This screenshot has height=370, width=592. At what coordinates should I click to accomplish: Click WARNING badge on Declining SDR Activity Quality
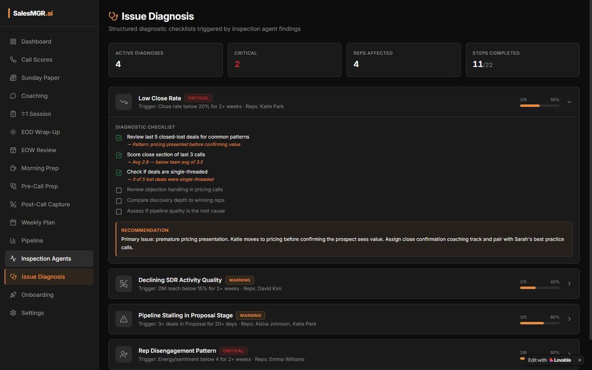click(240, 280)
